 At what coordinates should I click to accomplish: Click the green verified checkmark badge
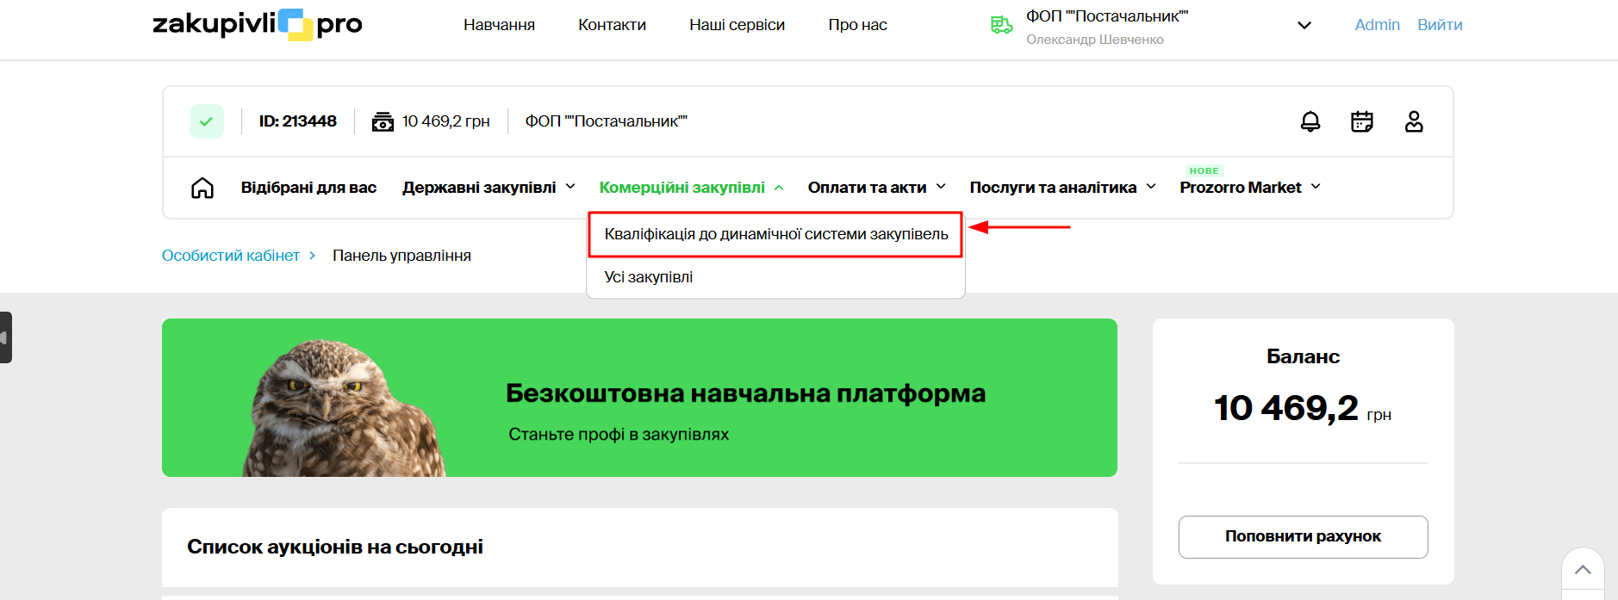click(207, 121)
